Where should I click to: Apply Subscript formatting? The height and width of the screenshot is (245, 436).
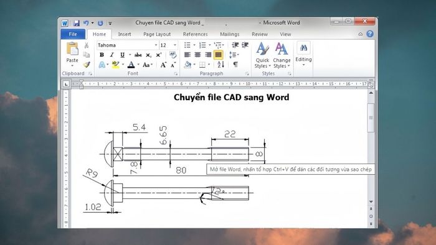(x=148, y=55)
